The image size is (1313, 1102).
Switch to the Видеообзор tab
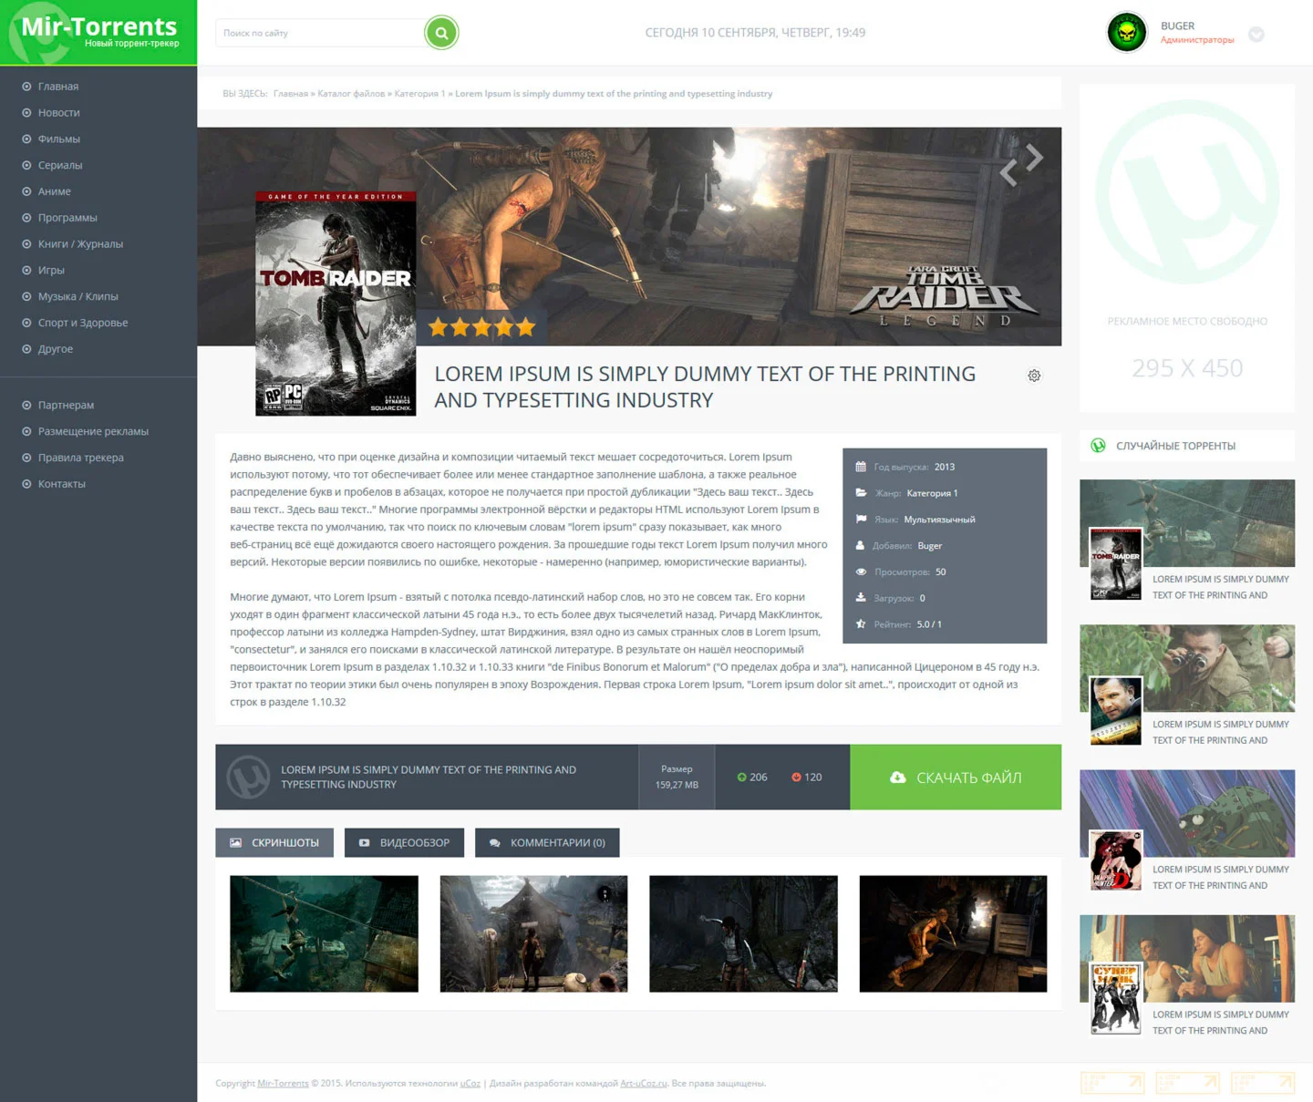tap(405, 842)
